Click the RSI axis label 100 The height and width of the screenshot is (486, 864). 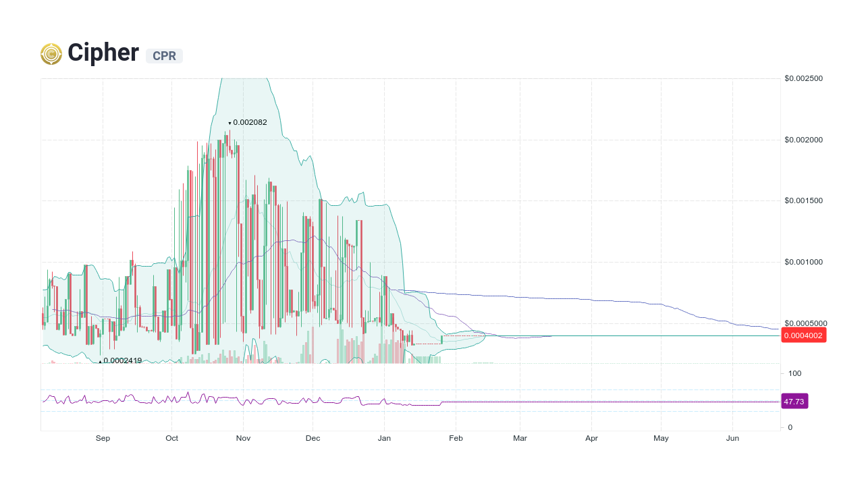click(x=794, y=373)
